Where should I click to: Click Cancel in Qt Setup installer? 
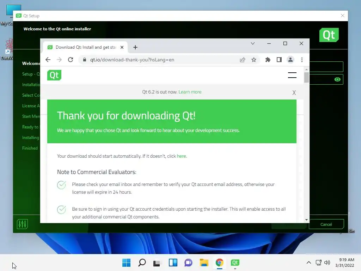[x=326, y=224]
